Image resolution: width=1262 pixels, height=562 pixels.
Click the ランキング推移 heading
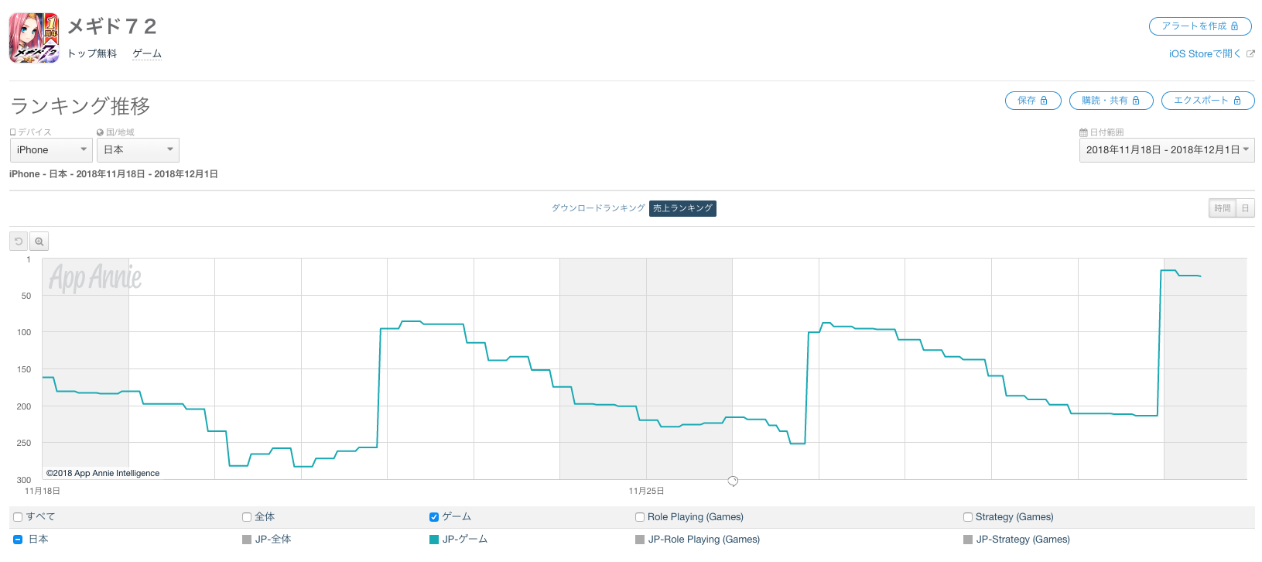click(x=80, y=106)
